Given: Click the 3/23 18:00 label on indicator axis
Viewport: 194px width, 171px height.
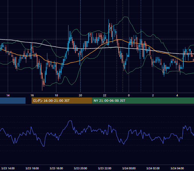Looking at the screenshot, I should point(56,168).
